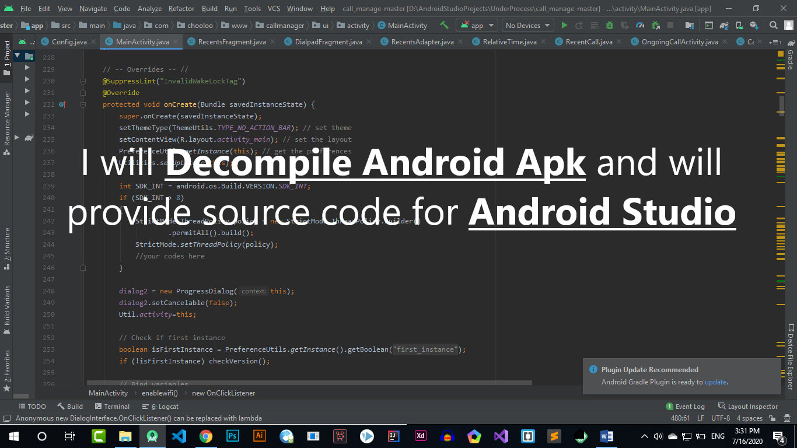This screenshot has width=797, height=448.
Task: Open Photoshop from the taskbar
Action: click(x=232, y=436)
